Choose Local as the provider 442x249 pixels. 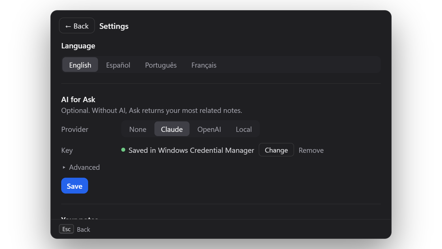[244, 129]
